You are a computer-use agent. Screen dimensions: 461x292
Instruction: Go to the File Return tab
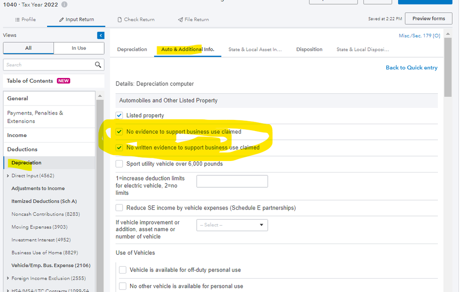[193, 19]
